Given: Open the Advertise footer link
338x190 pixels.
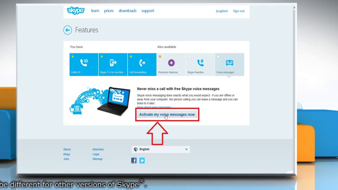Looking at the screenshot, I should pos(98,149).
